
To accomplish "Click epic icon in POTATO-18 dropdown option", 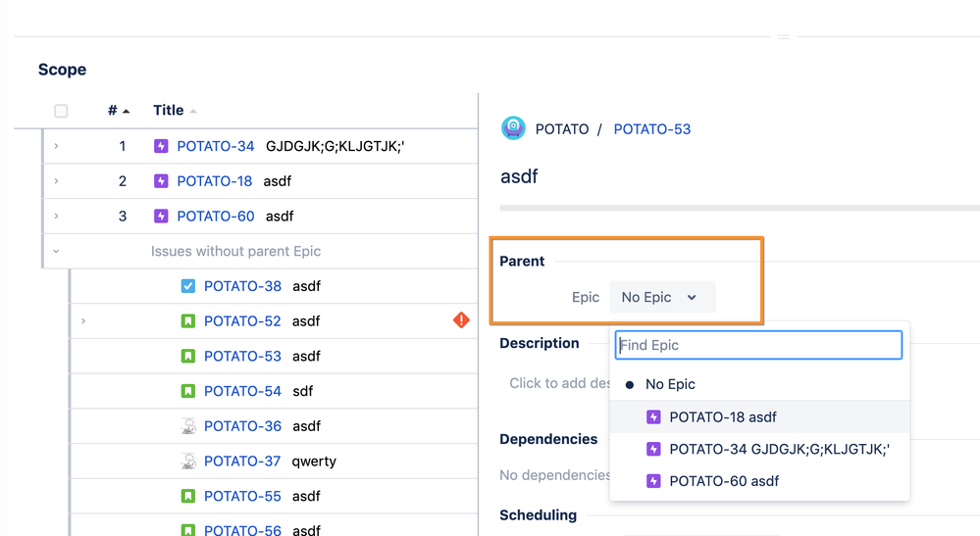I will [653, 416].
